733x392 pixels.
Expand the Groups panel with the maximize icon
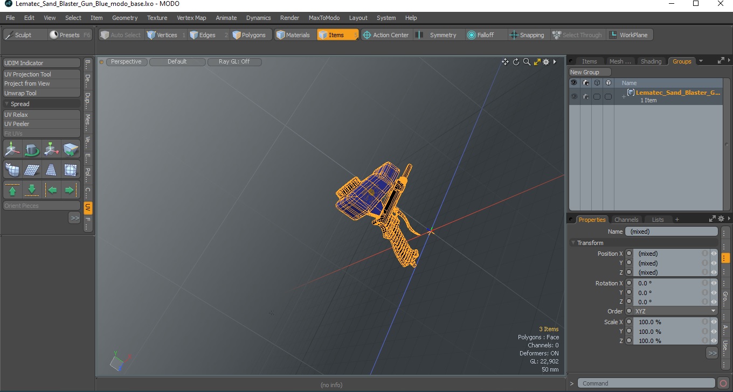coord(721,61)
